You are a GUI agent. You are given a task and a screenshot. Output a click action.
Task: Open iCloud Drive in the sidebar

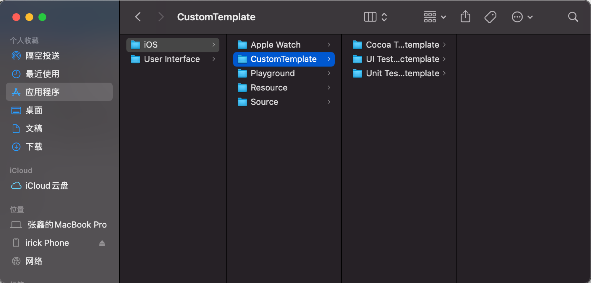pyautogui.click(x=46, y=186)
